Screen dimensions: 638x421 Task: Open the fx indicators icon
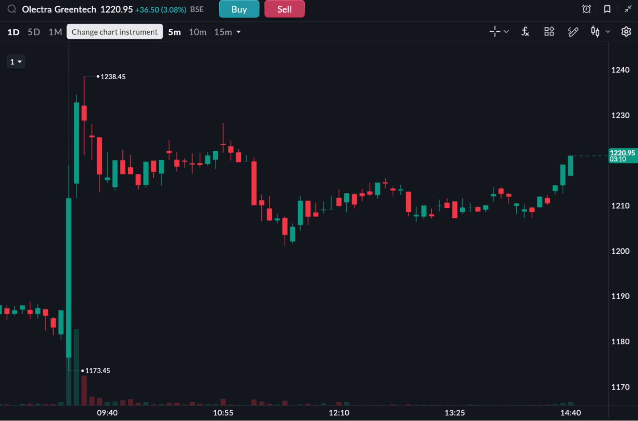525,32
